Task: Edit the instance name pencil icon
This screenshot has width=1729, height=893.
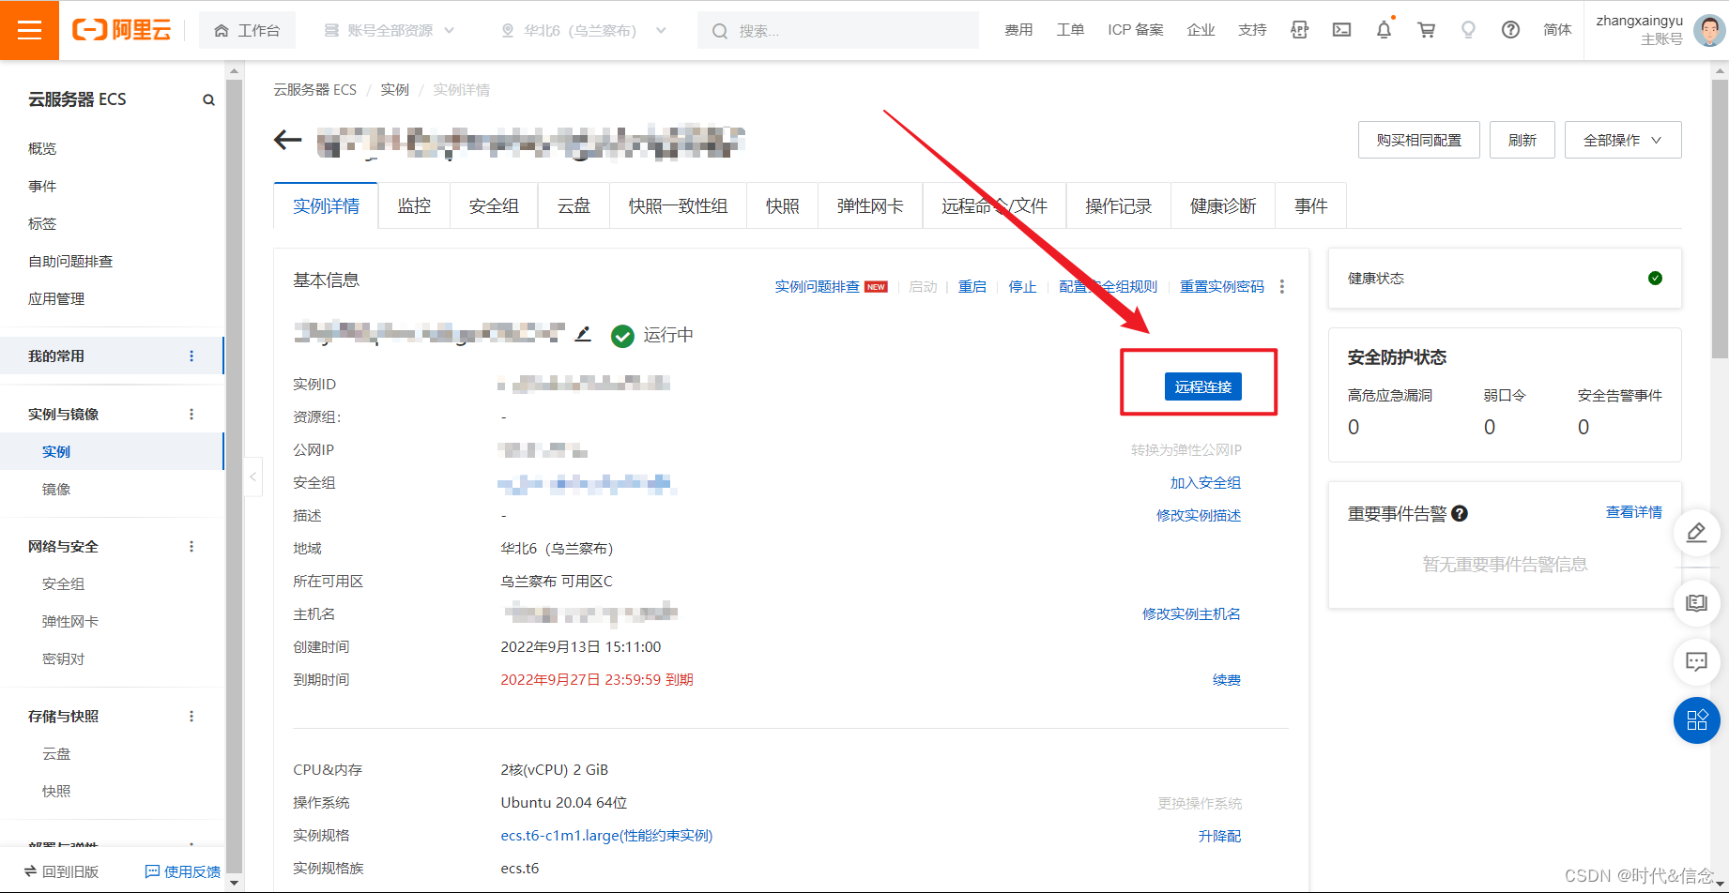Action: click(583, 334)
